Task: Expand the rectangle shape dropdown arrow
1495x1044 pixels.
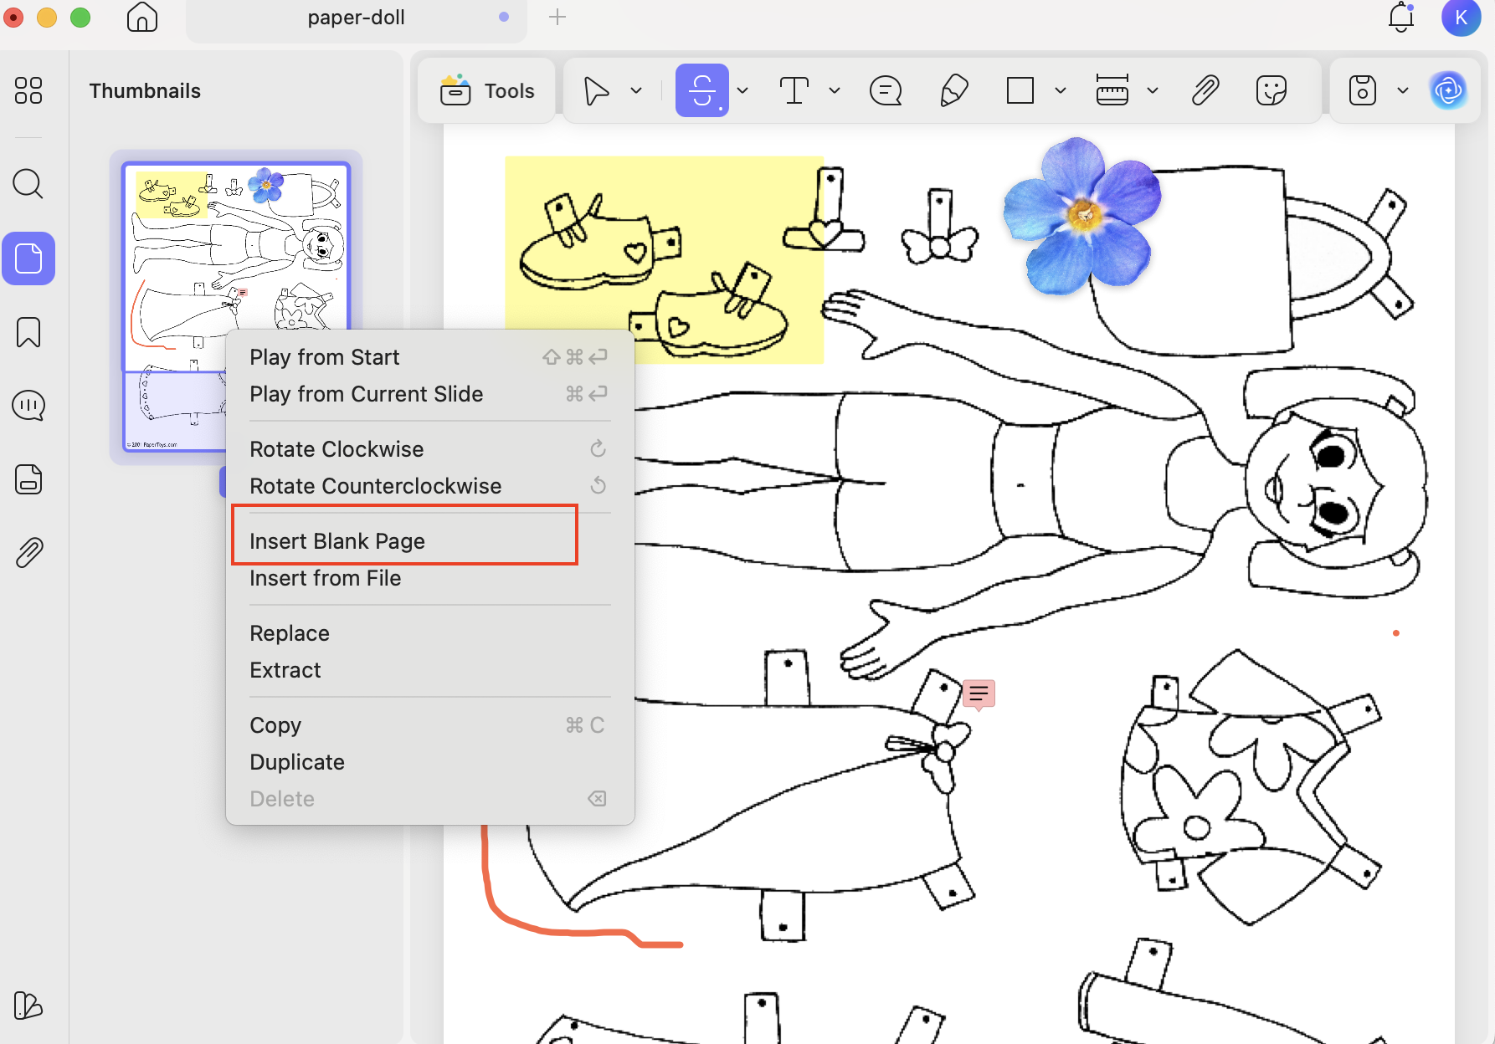Action: point(1061,90)
